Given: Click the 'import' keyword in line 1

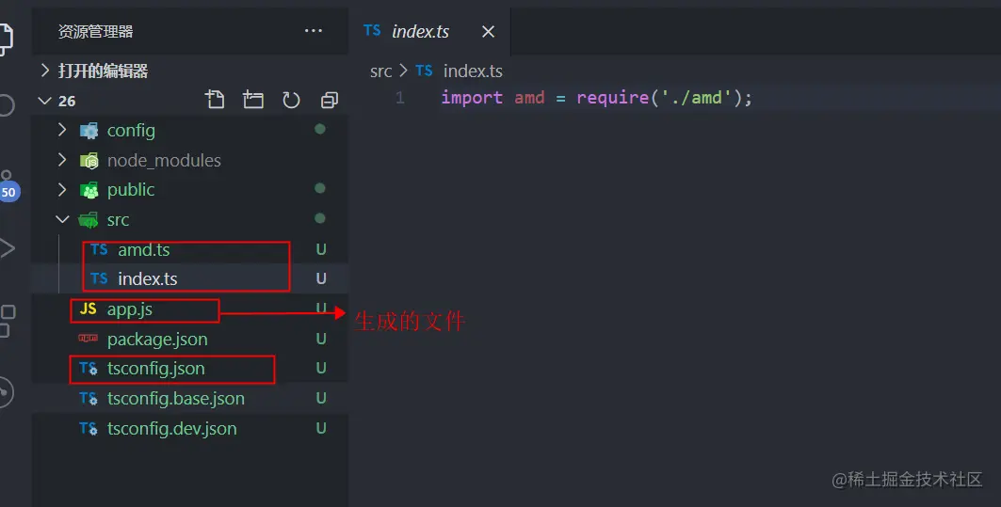Looking at the screenshot, I should [472, 98].
